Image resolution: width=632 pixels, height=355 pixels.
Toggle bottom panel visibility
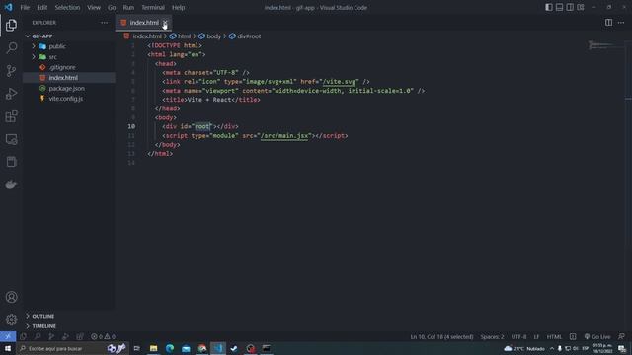560,7
